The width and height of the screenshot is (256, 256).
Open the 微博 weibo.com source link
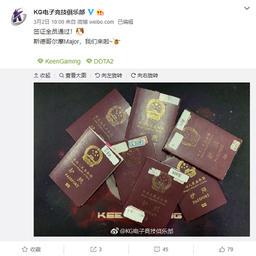(x=96, y=22)
